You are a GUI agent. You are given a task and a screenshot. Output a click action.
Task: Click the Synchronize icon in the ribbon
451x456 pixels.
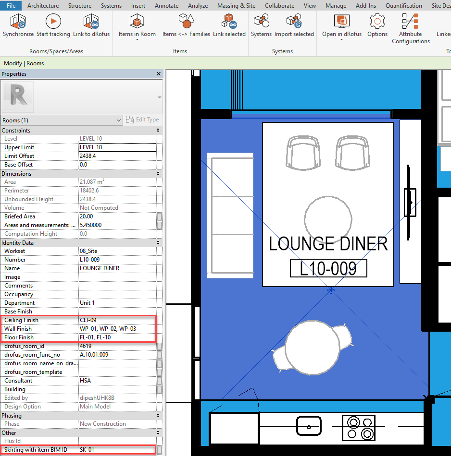pos(18,22)
